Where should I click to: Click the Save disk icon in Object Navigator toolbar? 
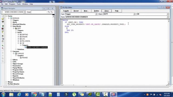3,22
